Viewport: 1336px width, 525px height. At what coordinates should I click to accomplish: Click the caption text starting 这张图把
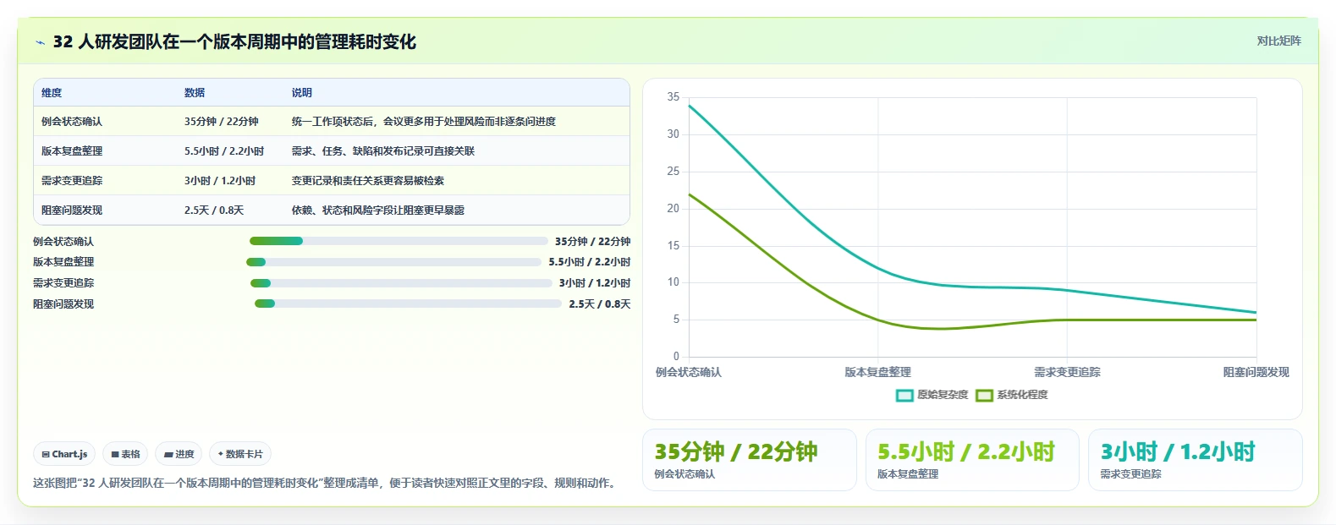tap(326, 484)
